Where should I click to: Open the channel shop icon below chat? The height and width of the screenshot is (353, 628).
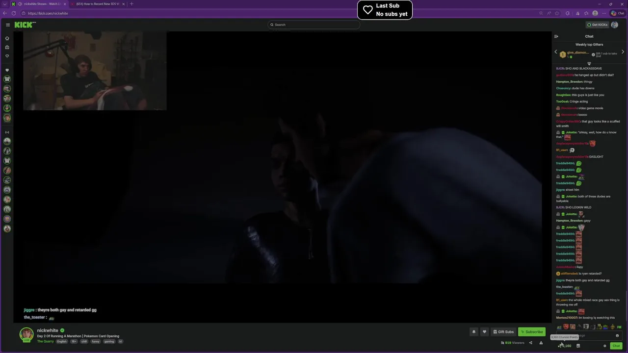pyautogui.click(x=578, y=346)
